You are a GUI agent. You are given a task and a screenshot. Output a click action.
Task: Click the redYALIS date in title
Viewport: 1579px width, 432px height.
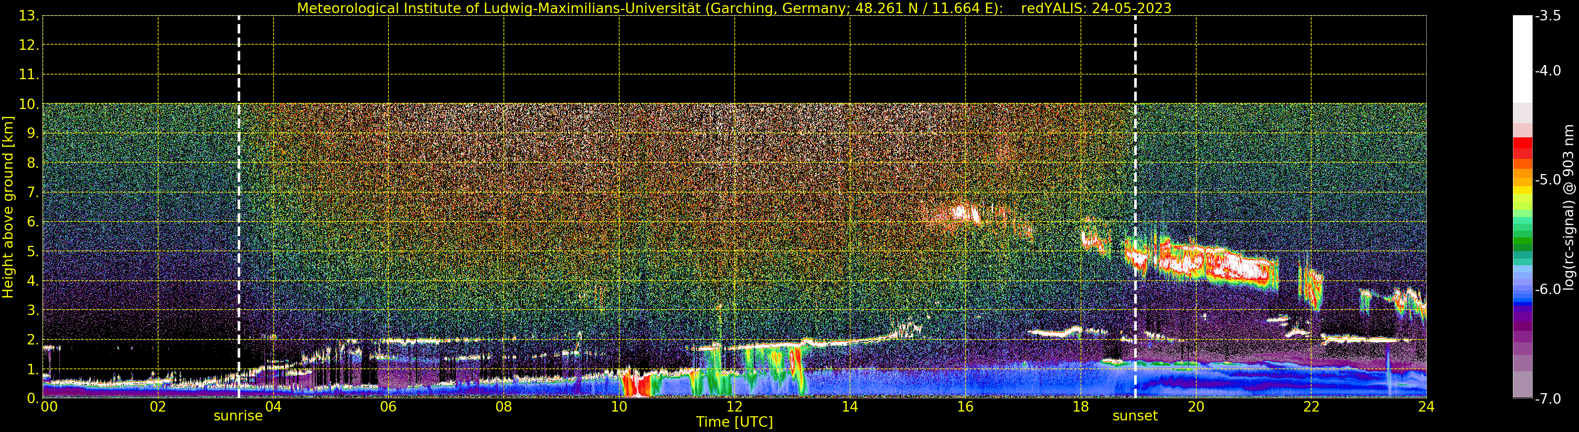(x=1096, y=8)
